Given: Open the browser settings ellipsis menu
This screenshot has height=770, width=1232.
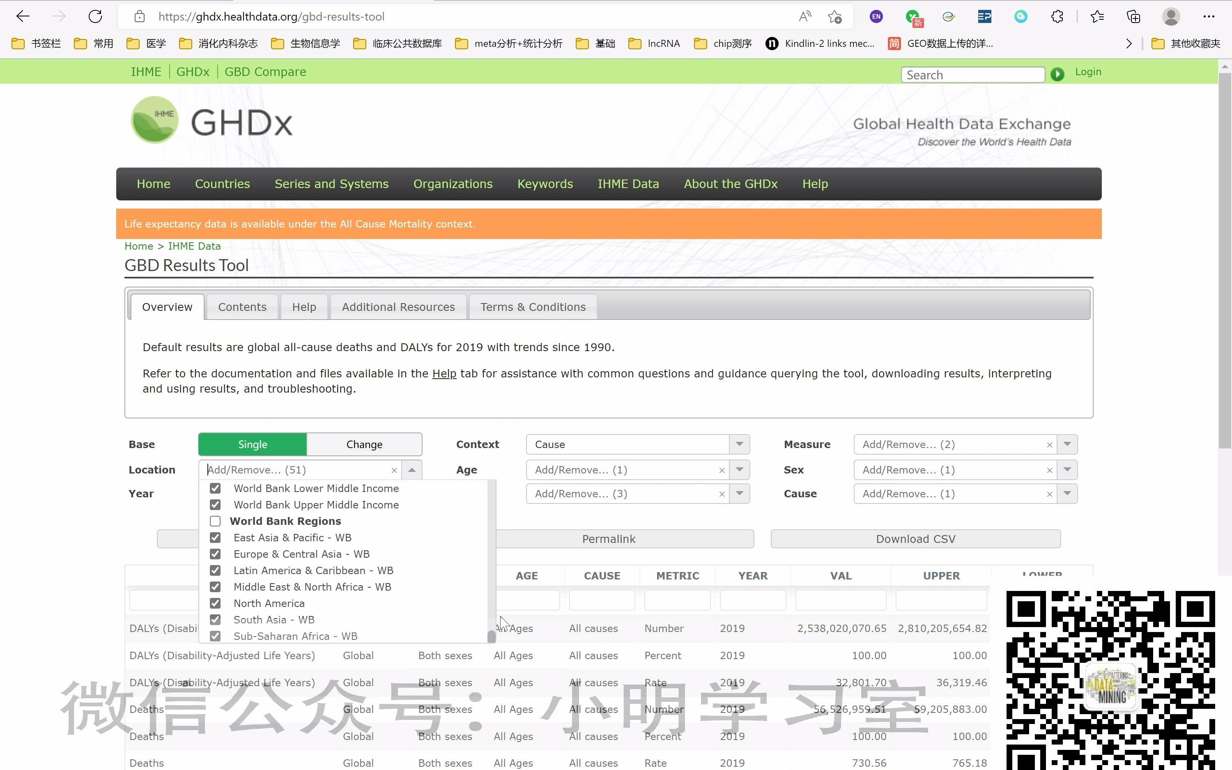Looking at the screenshot, I should [x=1209, y=16].
